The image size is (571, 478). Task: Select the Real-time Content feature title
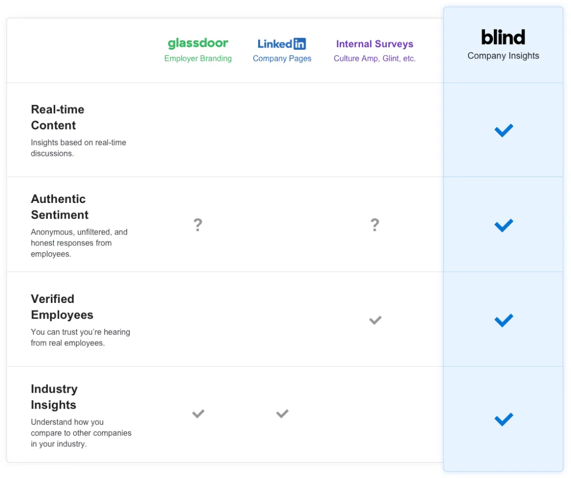(x=57, y=117)
